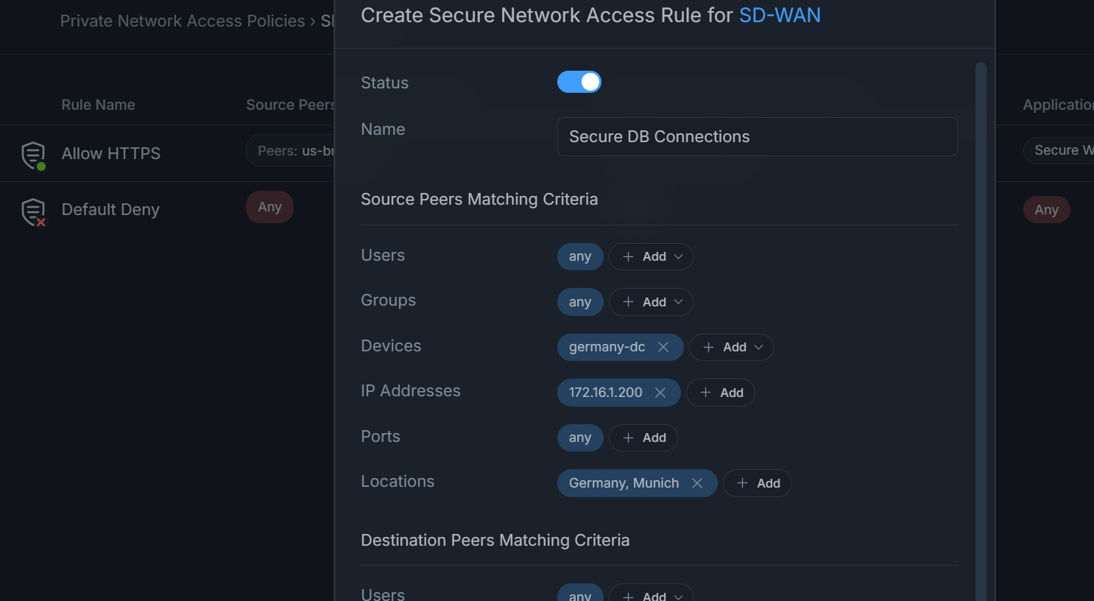Click the Default Deny rule shield icon
This screenshot has height=601, width=1094.
click(x=33, y=211)
